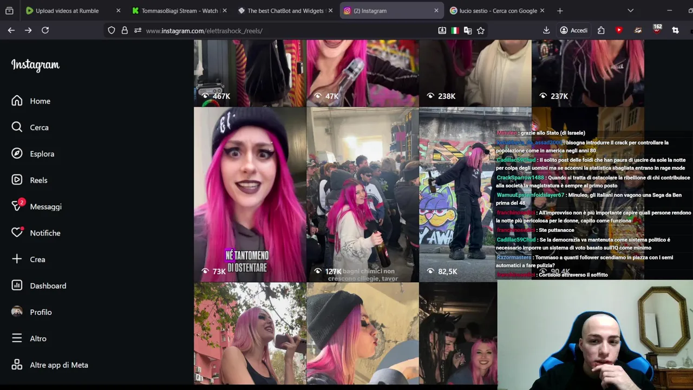Open the reel with 47K views
Viewport: 693px width, 390px height.
click(x=362, y=73)
